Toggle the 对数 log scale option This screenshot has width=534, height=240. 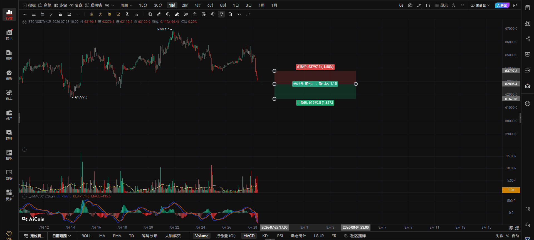(x=500, y=236)
